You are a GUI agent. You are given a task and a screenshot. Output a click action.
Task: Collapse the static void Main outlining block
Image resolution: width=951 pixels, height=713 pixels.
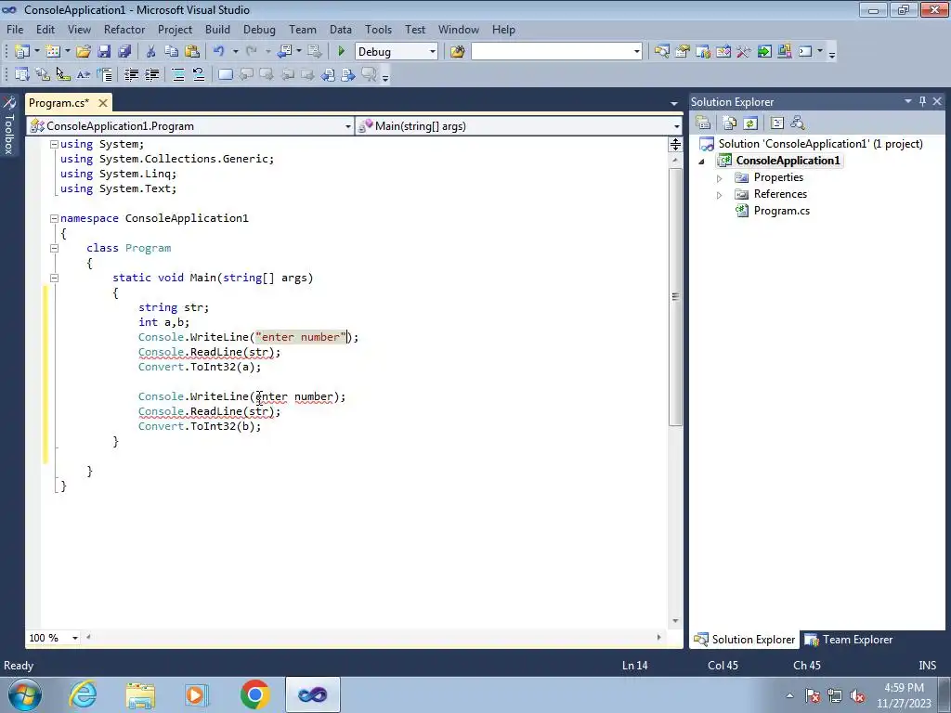(x=54, y=278)
